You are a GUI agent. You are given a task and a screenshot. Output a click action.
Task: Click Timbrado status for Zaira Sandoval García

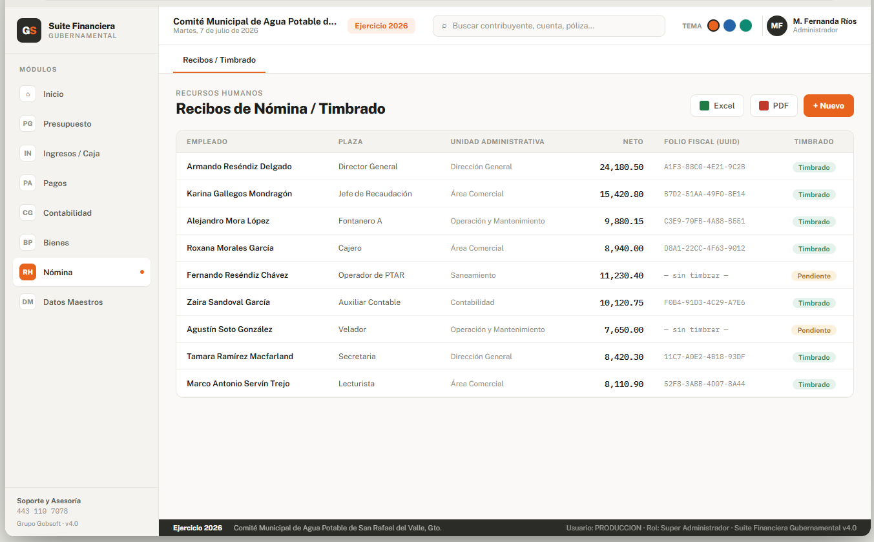point(814,303)
